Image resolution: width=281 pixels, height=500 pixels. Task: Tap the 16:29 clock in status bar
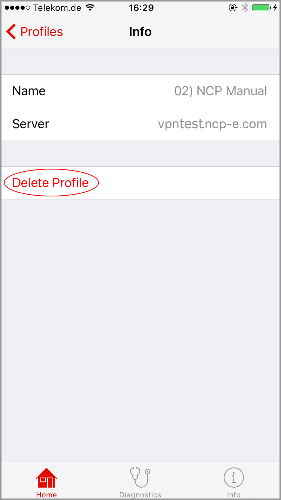point(140,7)
